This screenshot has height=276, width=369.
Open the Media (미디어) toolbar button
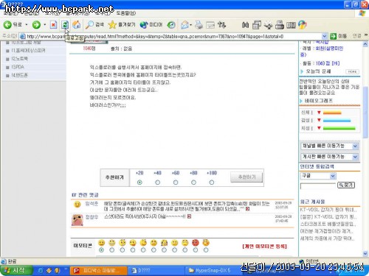pyautogui.click(x=151, y=24)
